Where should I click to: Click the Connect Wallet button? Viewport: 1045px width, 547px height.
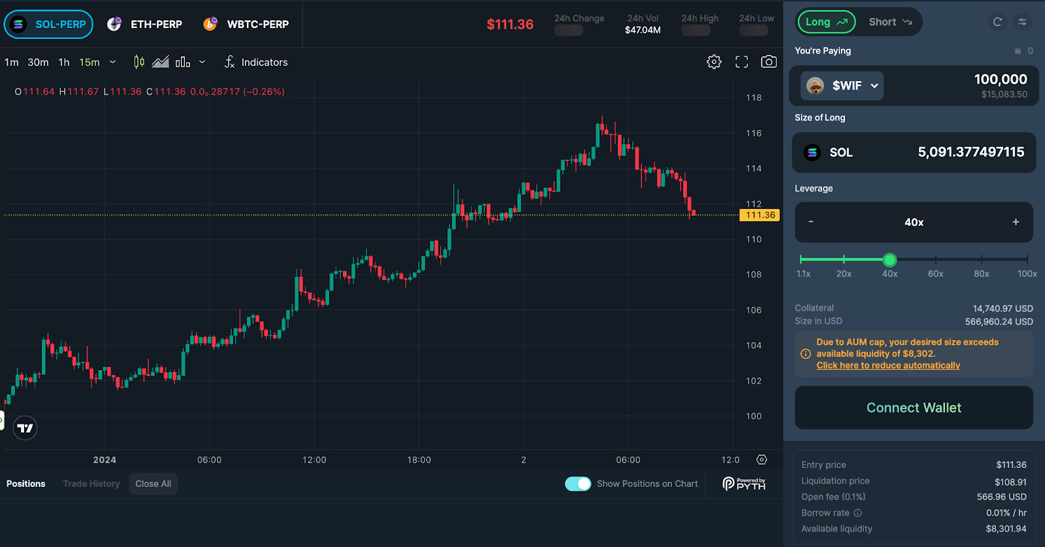(x=913, y=408)
